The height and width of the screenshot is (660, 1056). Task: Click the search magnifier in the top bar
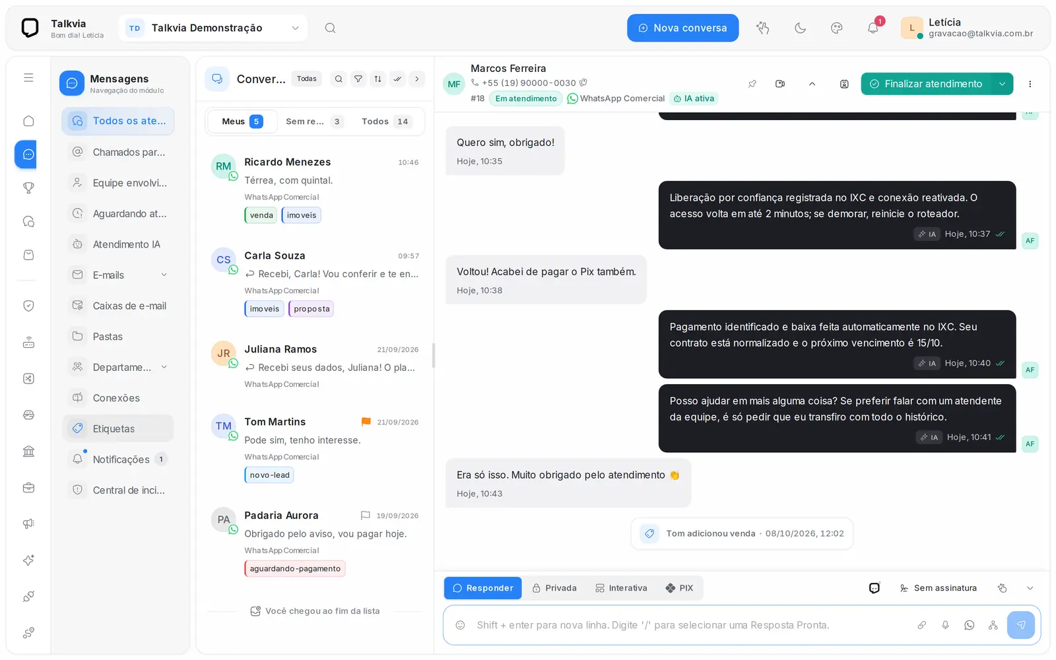(330, 28)
